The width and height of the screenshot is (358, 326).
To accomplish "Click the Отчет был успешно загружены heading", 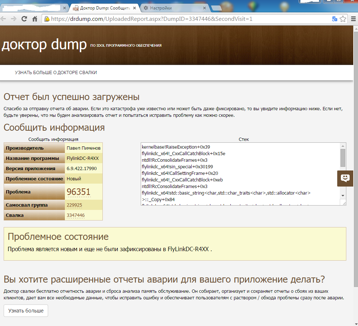I will [x=71, y=97].
